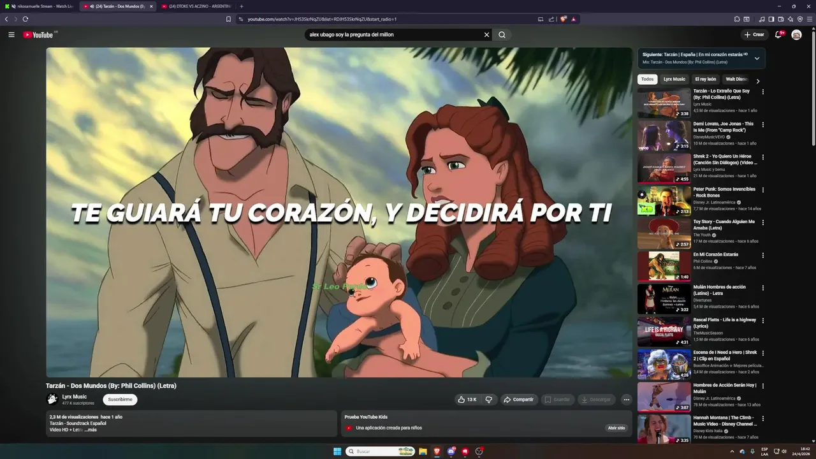Open YouTube Kids with Abrir sitio

coord(616,428)
